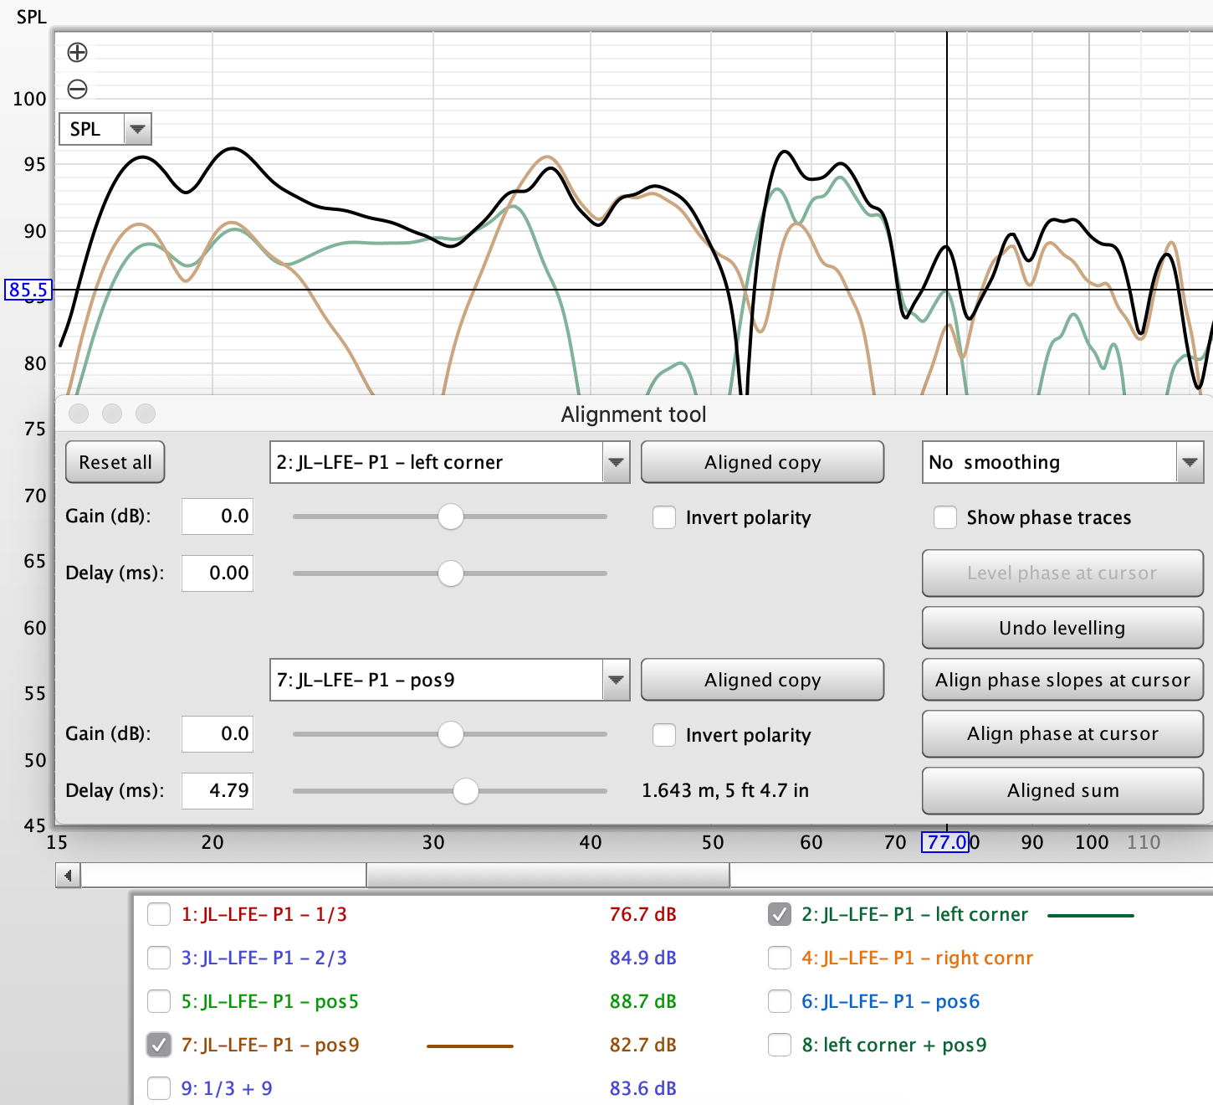Show trace 4: JL-LFE- P1 - right cornr
This screenshot has width=1213, height=1105.
(x=780, y=958)
